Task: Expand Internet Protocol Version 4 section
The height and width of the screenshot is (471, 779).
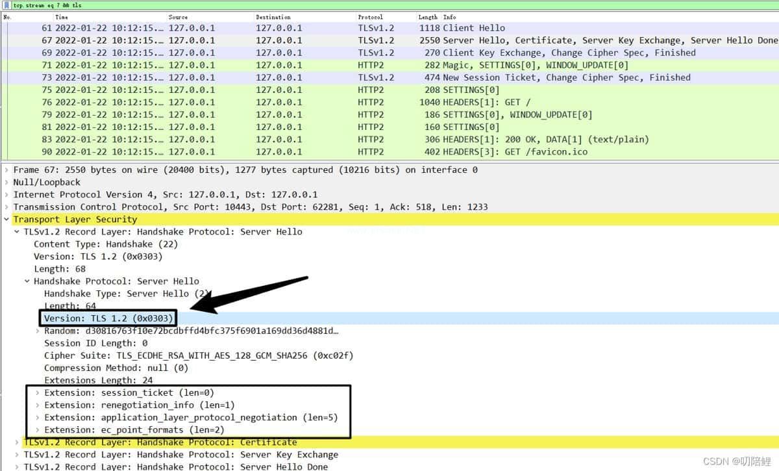Action: 6,195
